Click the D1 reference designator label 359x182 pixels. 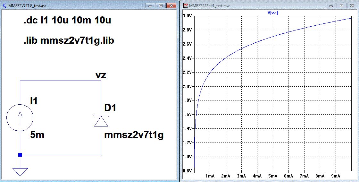click(110, 108)
